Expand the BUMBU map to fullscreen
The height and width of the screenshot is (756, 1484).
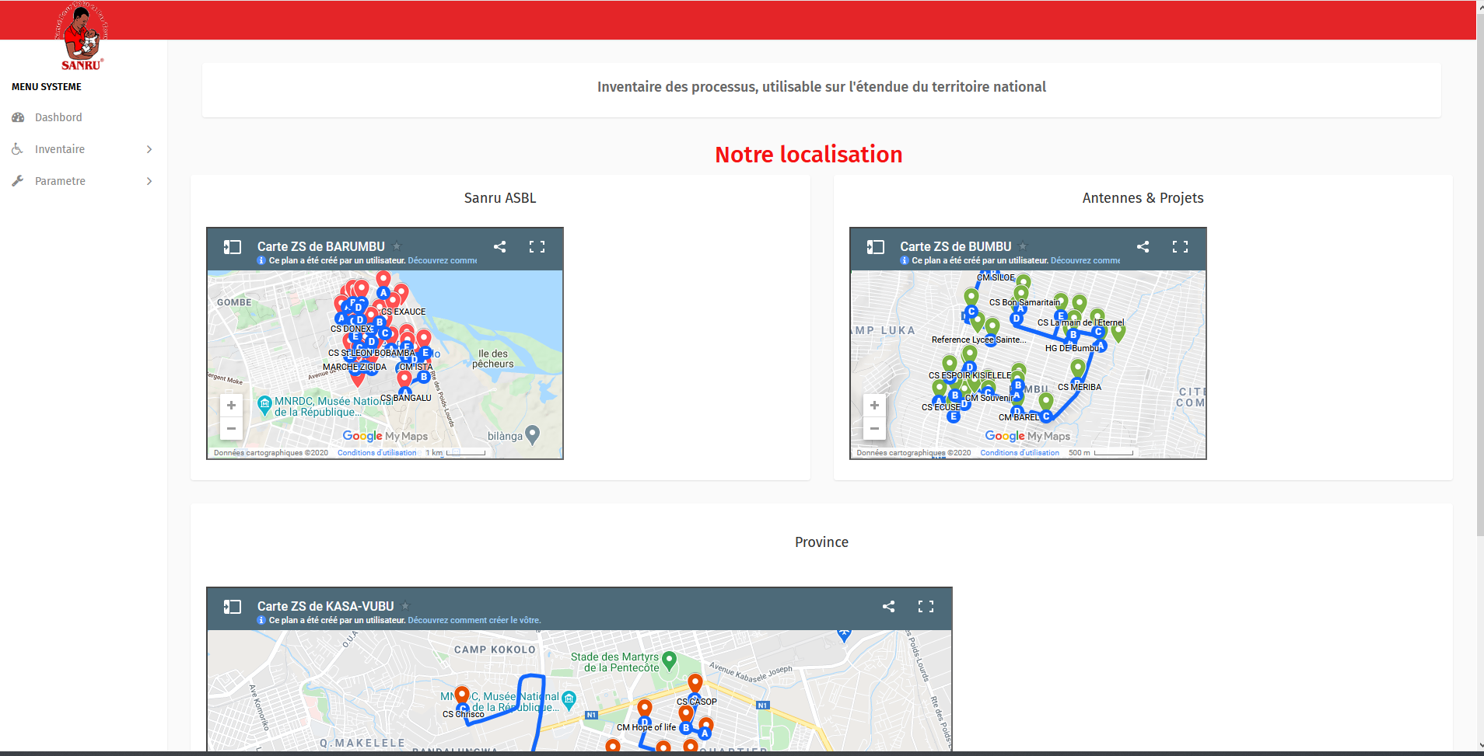click(x=1180, y=247)
